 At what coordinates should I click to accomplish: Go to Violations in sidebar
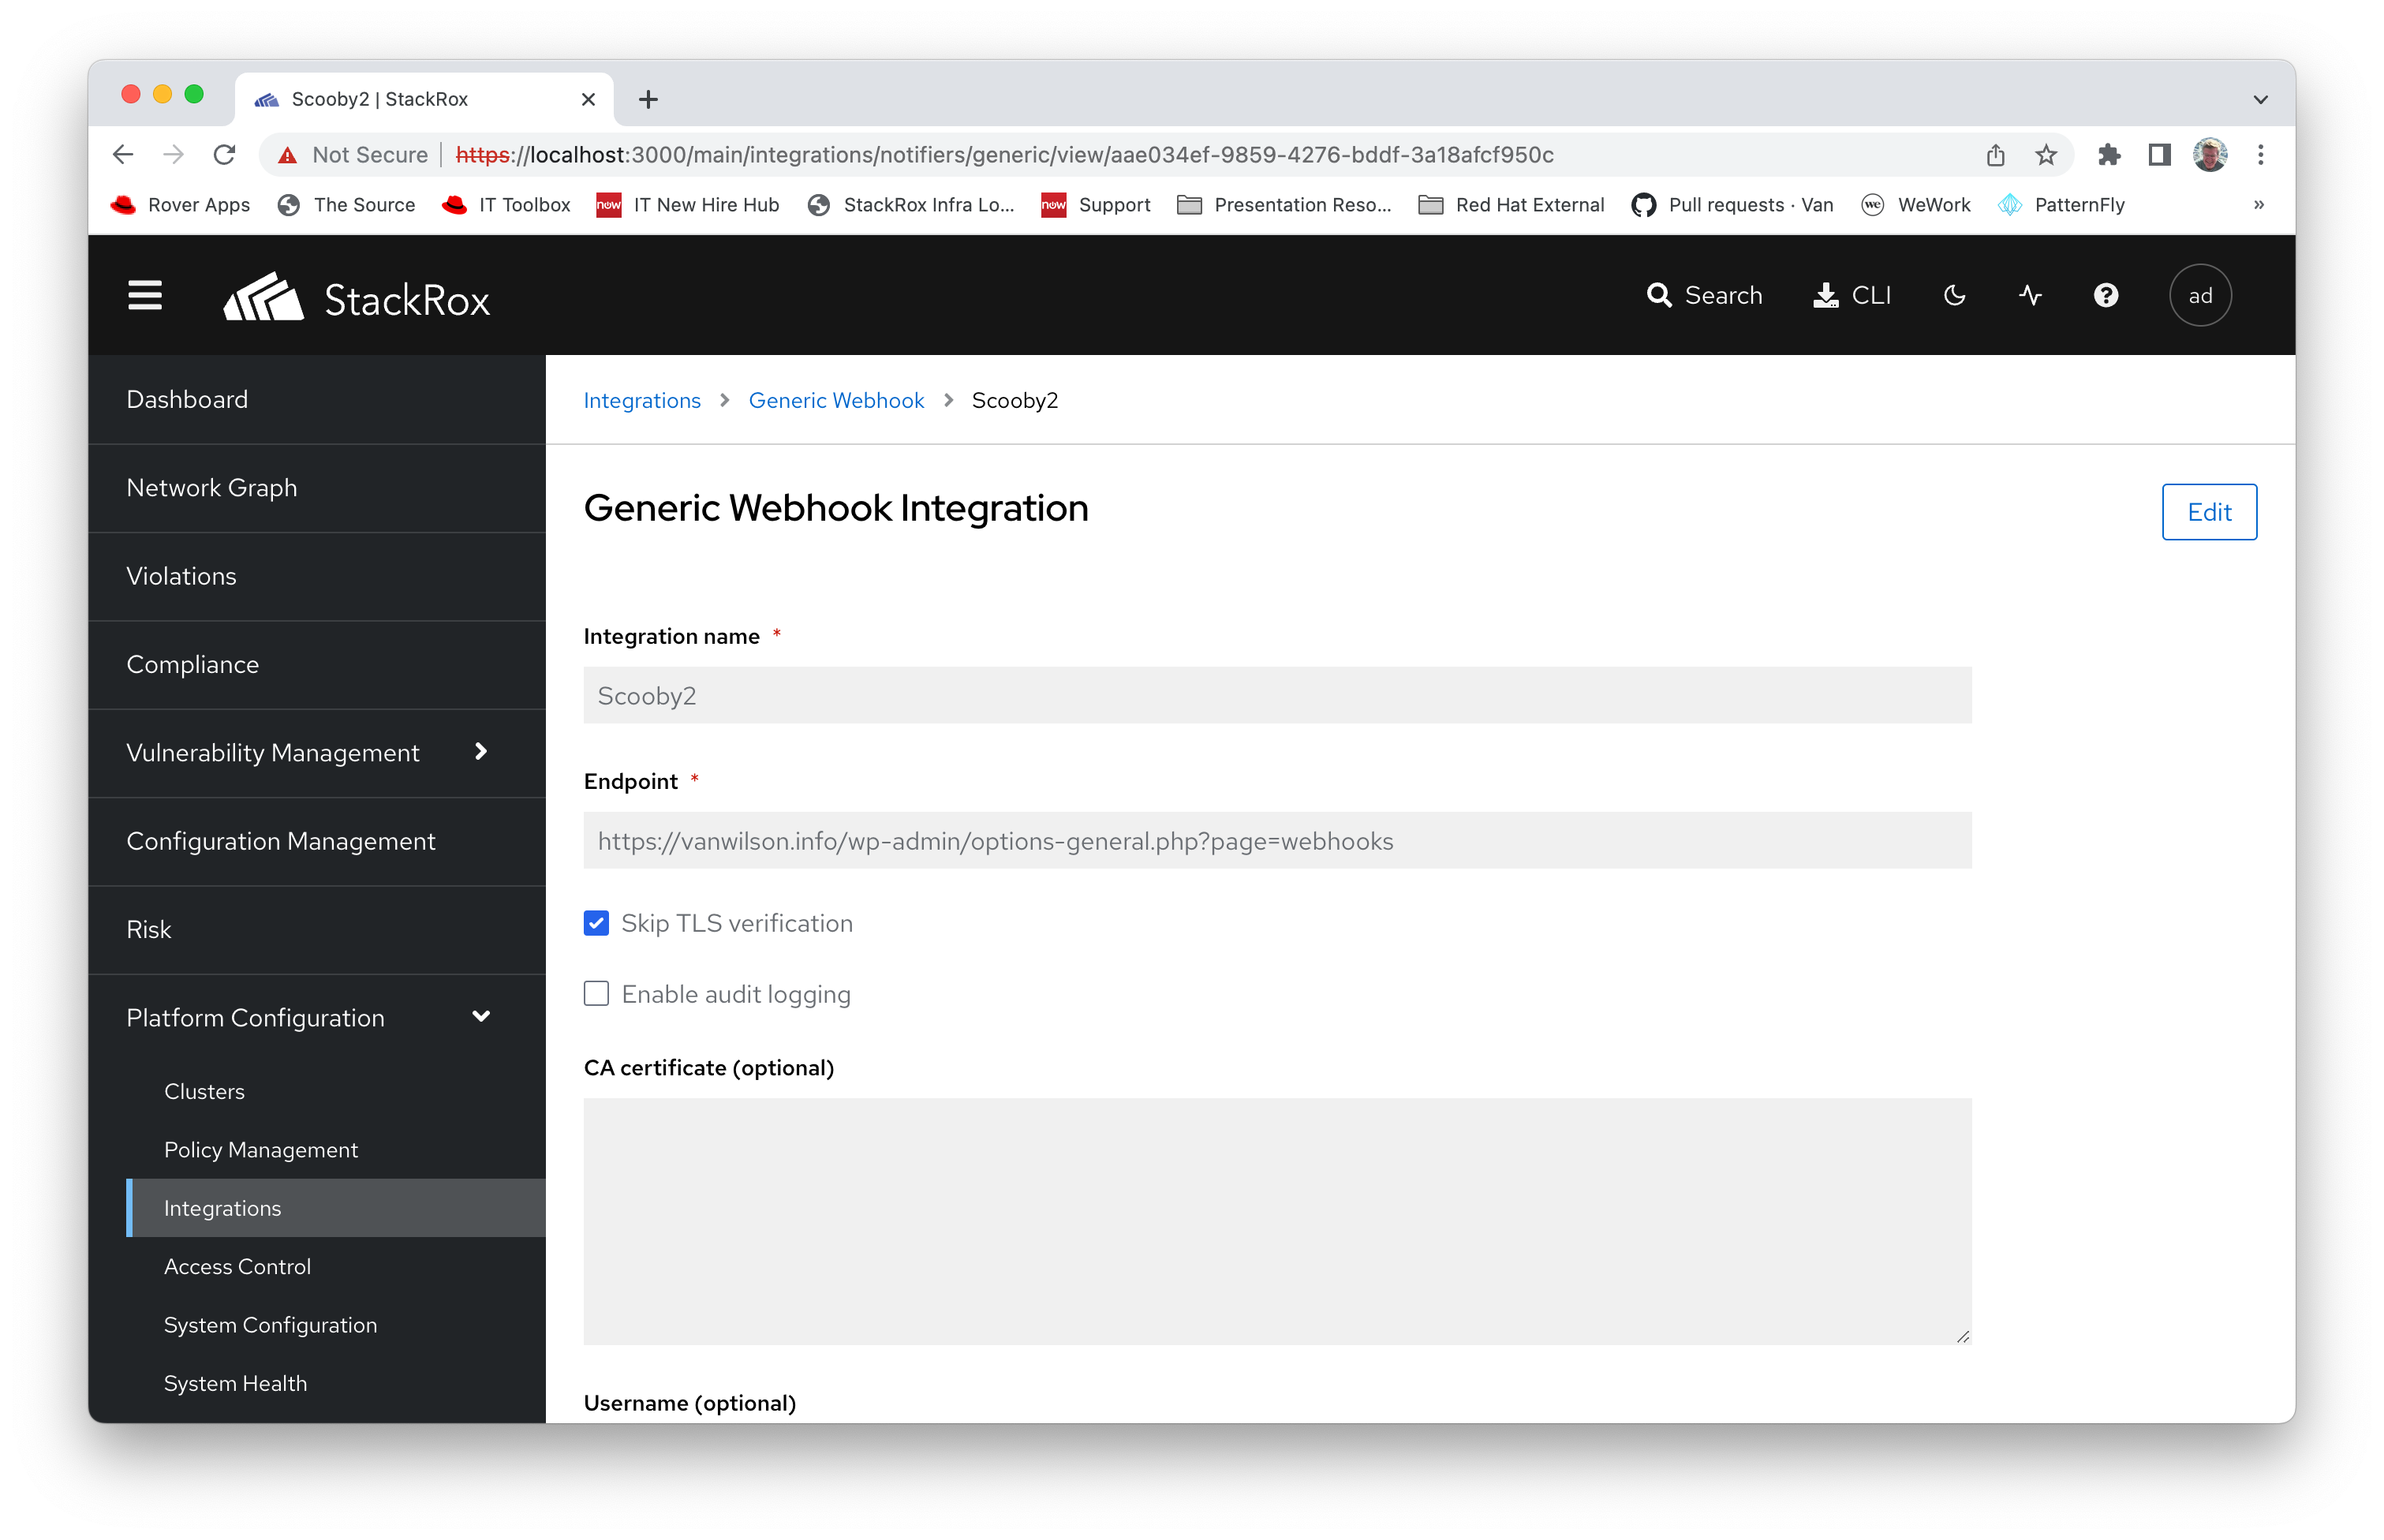(181, 576)
